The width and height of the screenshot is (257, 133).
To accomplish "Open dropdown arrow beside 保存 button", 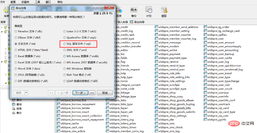I will click(x=26, y=93).
